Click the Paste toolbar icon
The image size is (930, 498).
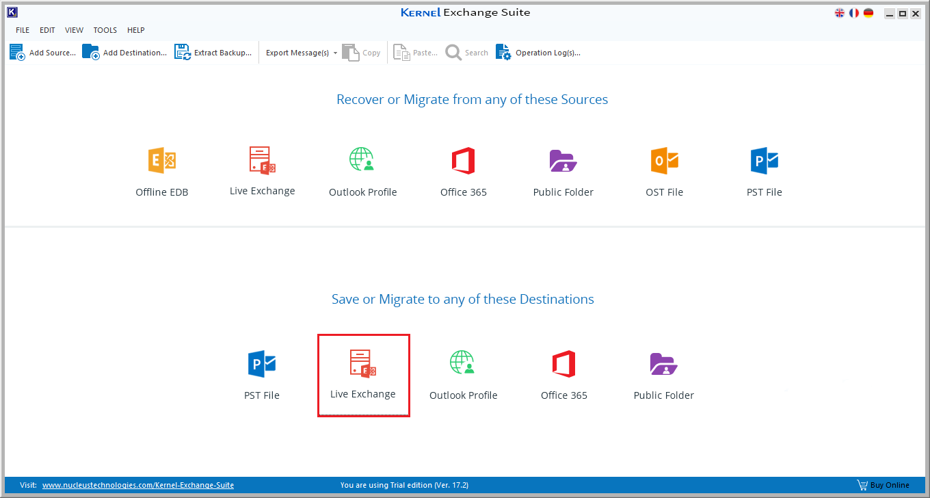coord(401,53)
